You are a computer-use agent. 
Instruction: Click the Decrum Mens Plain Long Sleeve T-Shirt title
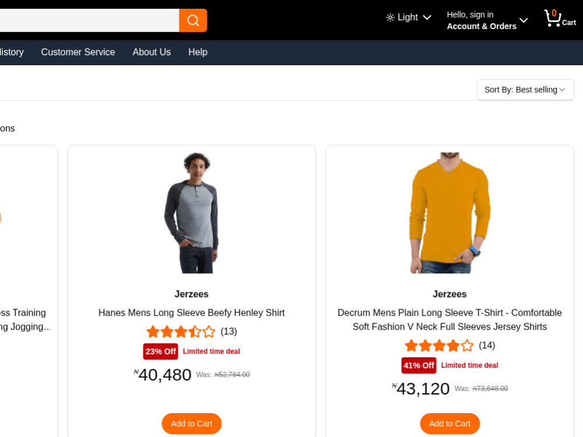click(x=449, y=319)
